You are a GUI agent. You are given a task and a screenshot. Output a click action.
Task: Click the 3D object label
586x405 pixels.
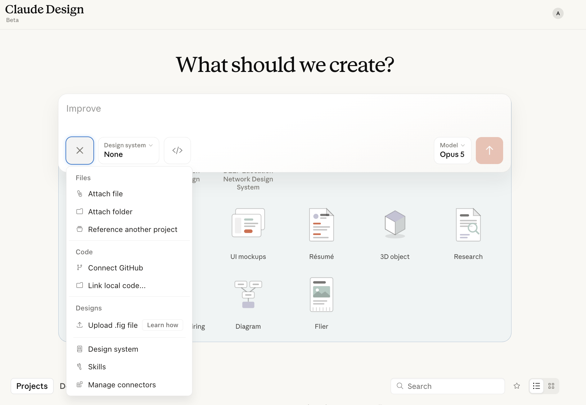(x=395, y=256)
